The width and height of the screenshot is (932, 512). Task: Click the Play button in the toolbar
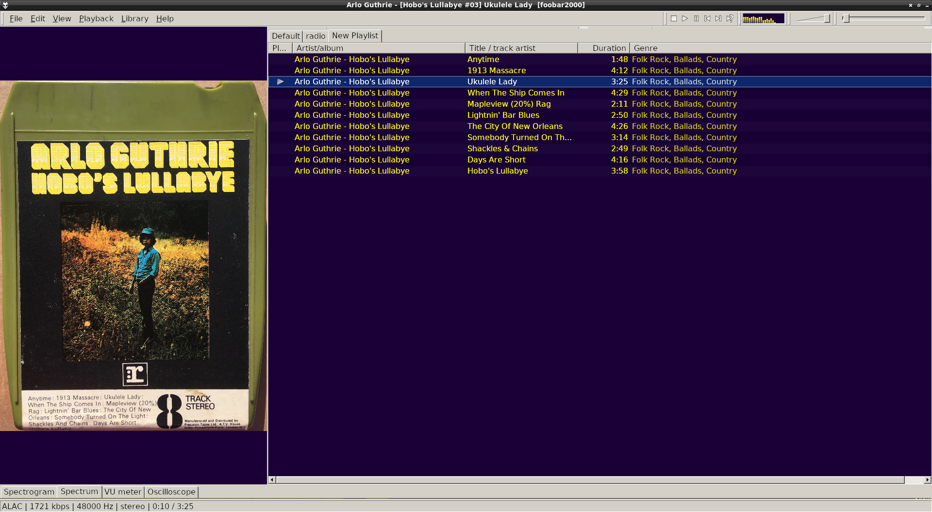click(x=685, y=19)
